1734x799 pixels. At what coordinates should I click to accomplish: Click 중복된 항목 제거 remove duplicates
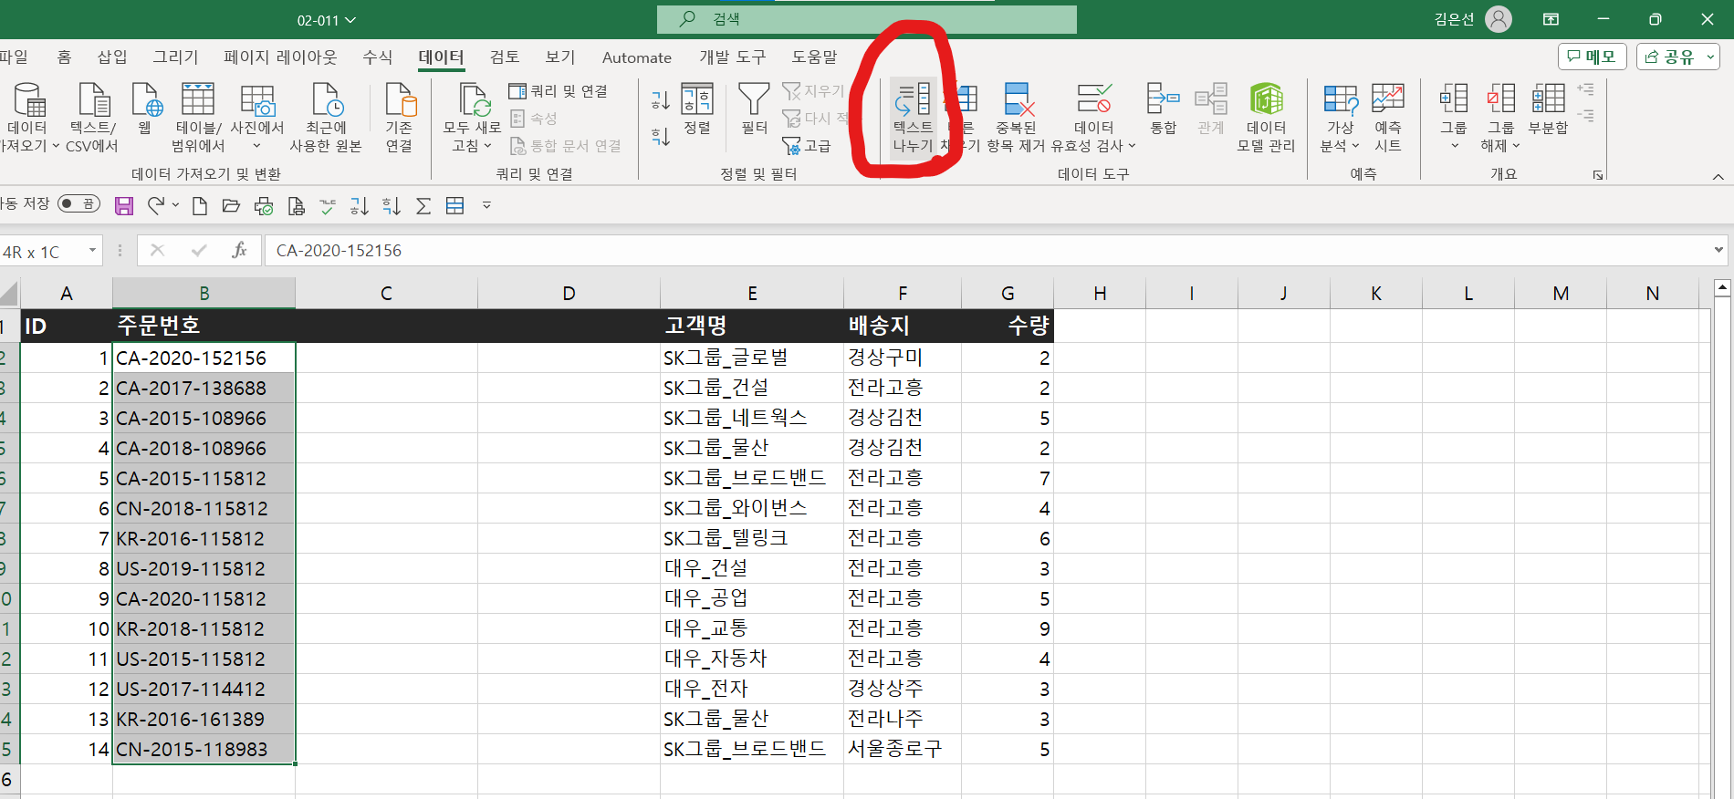click(1016, 117)
